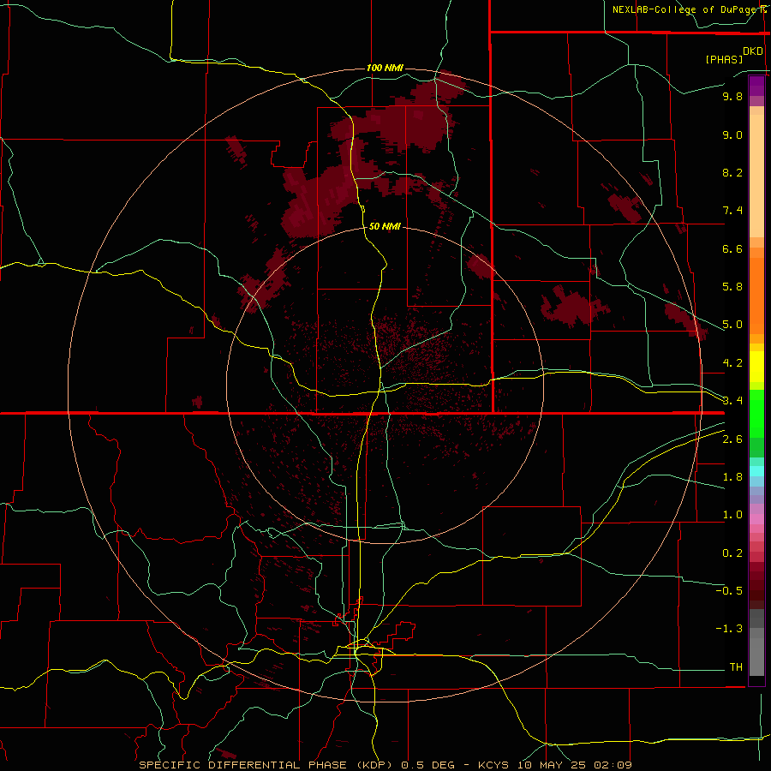This screenshot has width=771, height=771.
Task: Click the 9.0 value on the color scale
Action: point(732,134)
